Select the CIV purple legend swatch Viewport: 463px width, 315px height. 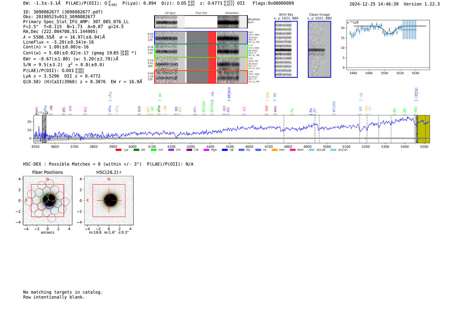(x=171, y=150)
